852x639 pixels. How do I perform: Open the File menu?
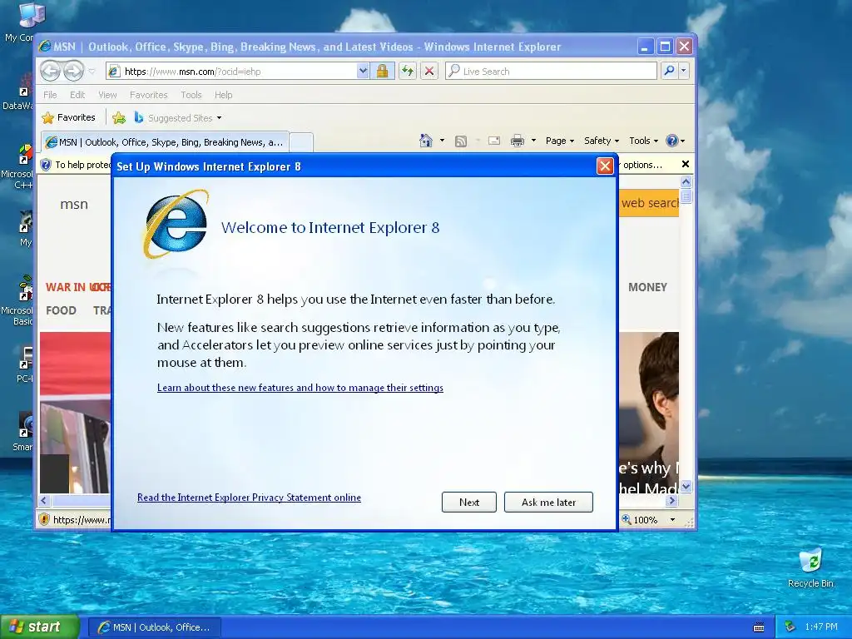pyautogui.click(x=50, y=95)
